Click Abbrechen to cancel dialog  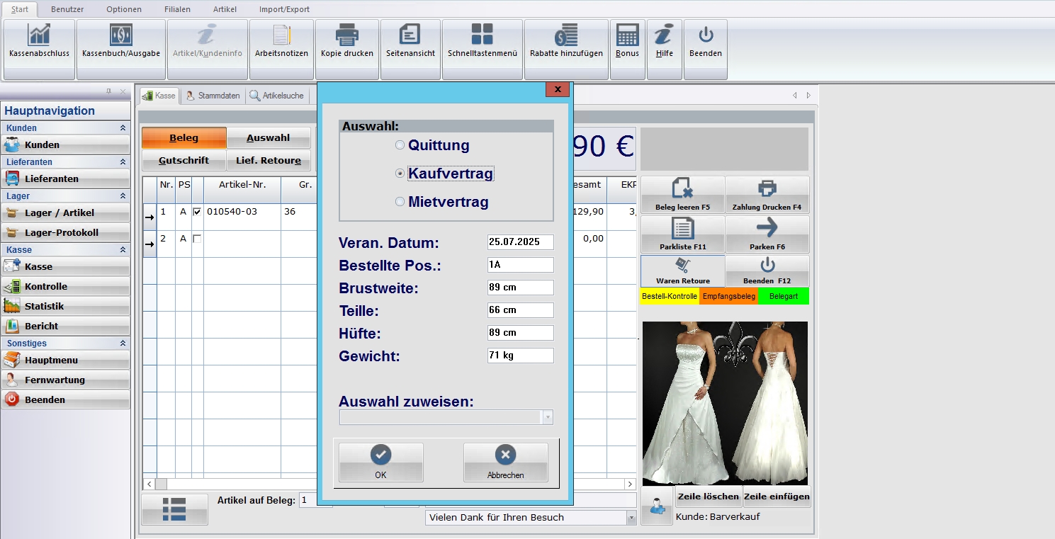(505, 463)
